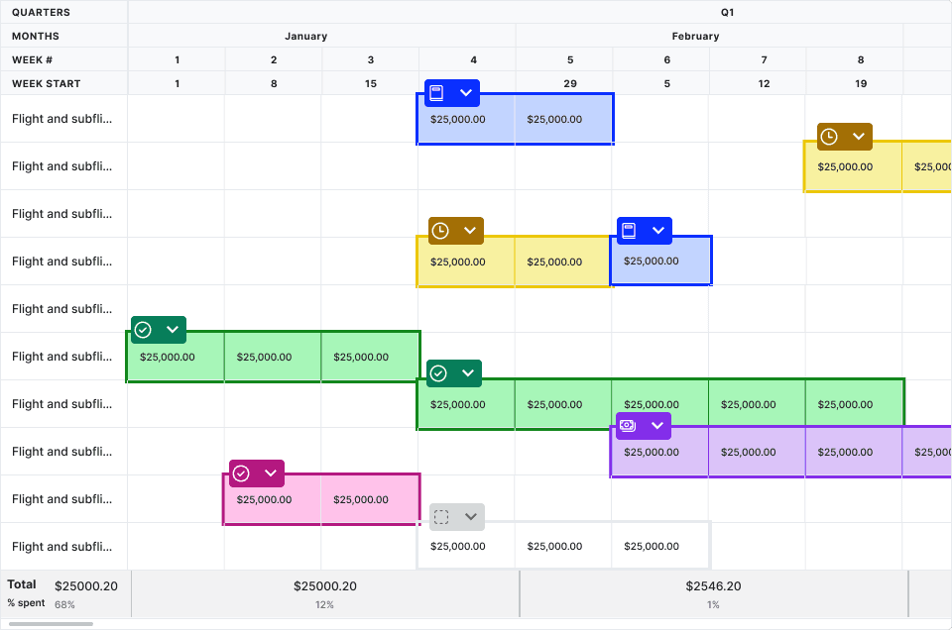
Task: Click the money icon on the purple bar
Action: click(x=628, y=426)
